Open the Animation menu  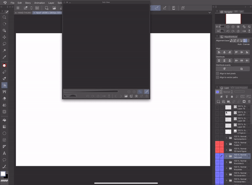[x=39, y=3]
